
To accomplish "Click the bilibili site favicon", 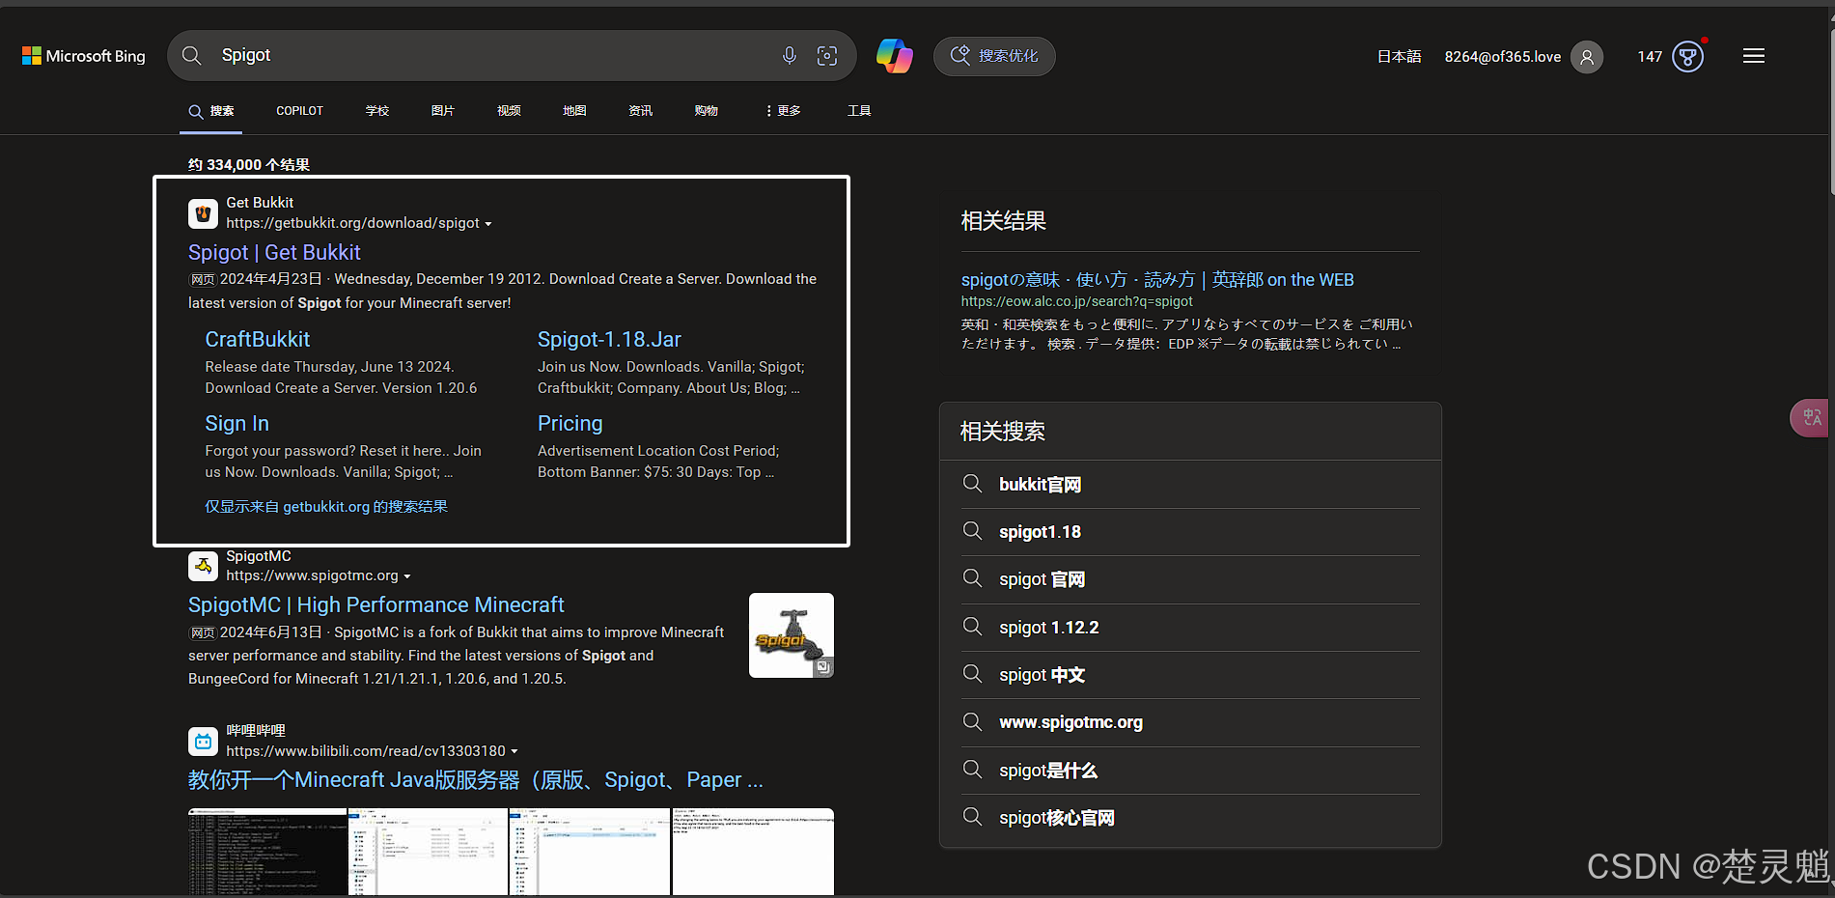I will pos(203,742).
